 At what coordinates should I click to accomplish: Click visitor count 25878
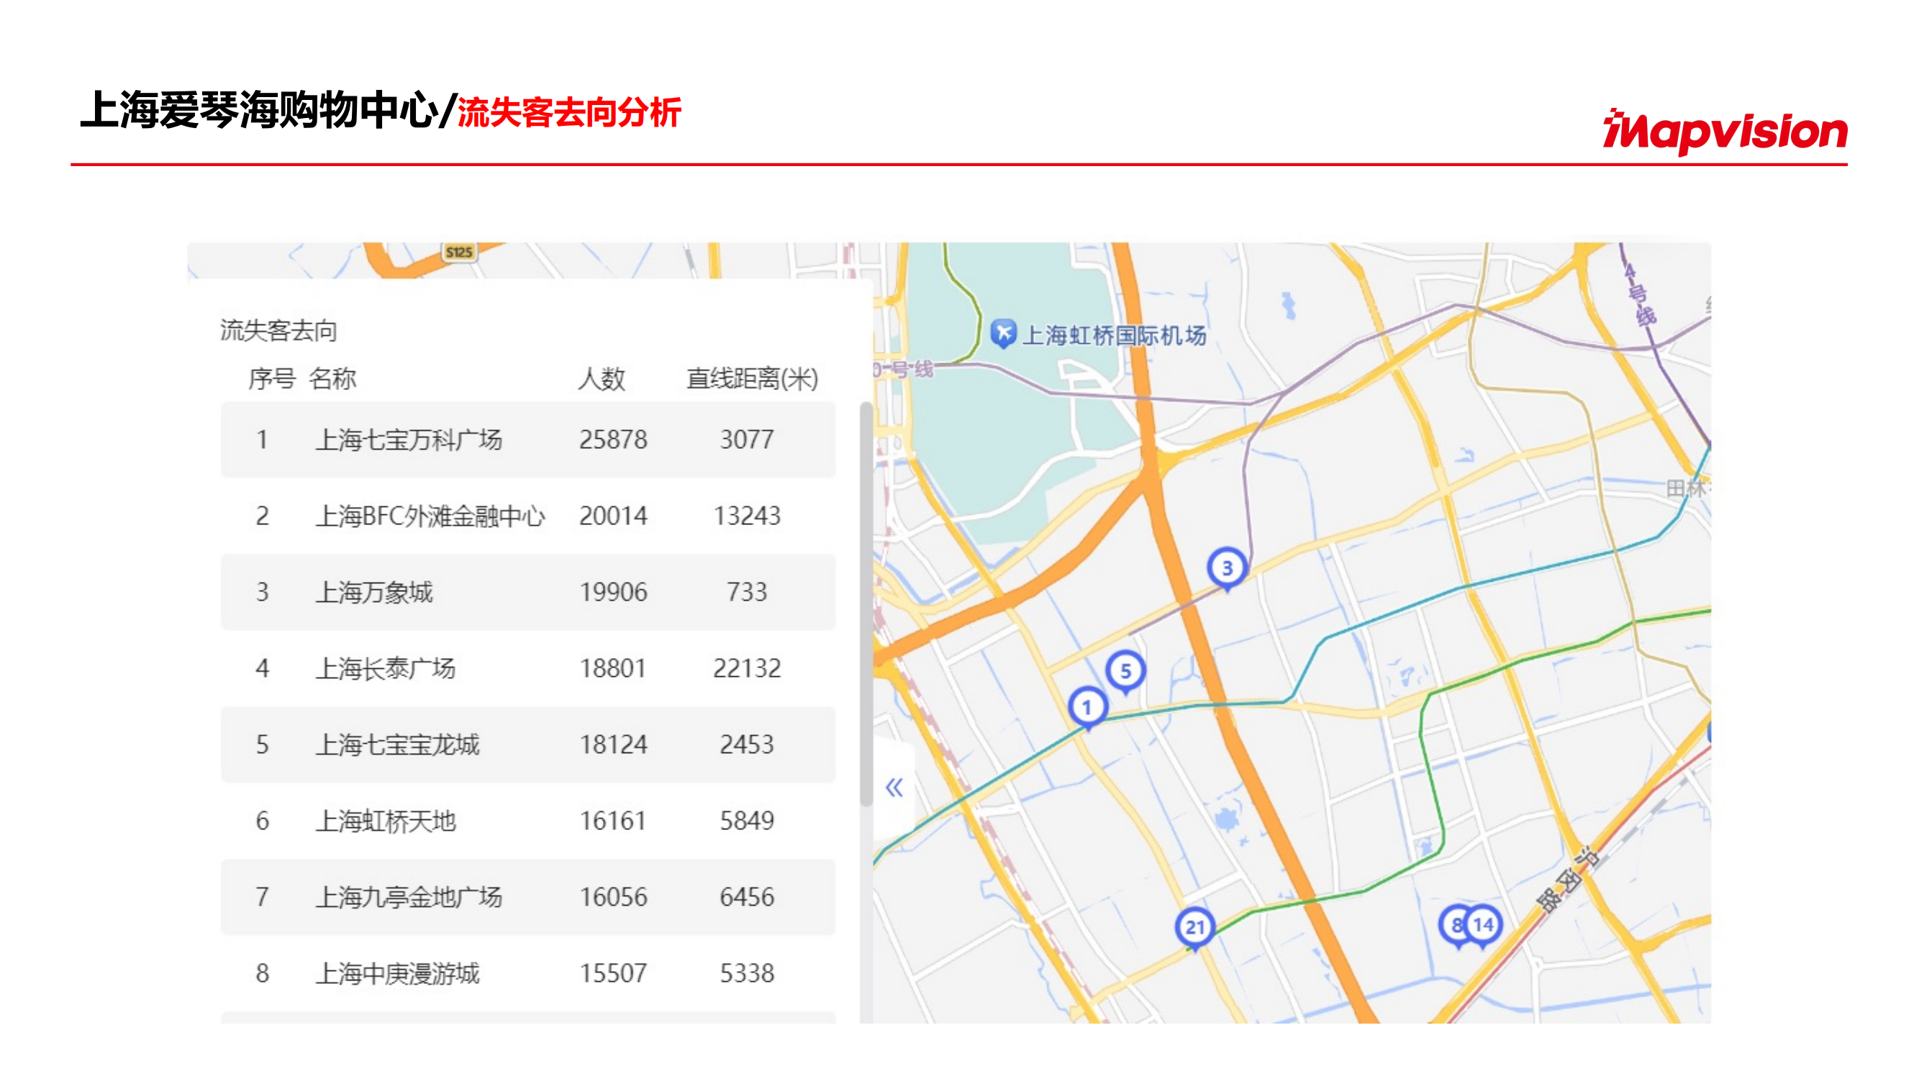point(613,440)
